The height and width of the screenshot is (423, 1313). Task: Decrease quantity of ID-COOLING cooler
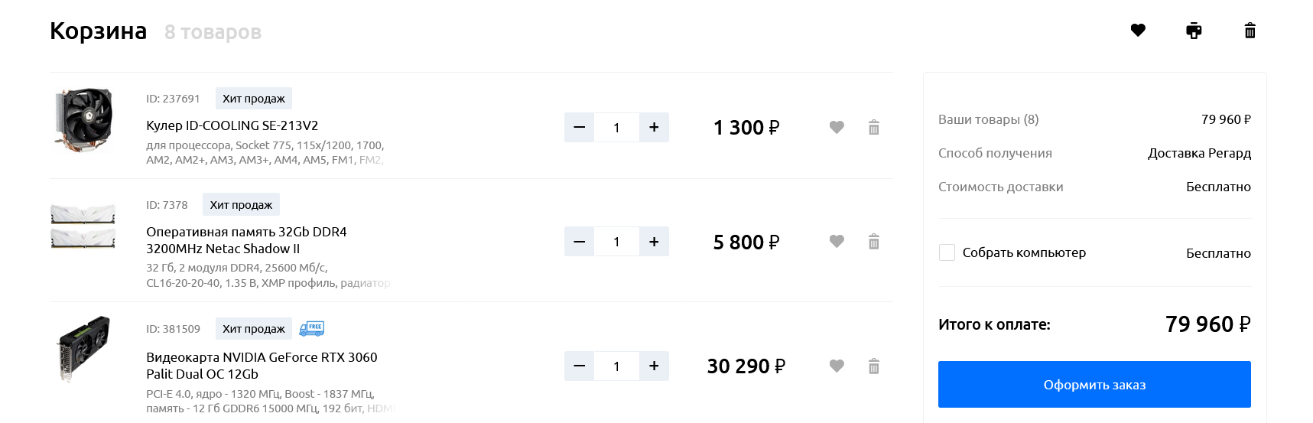click(x=579, y=127)
